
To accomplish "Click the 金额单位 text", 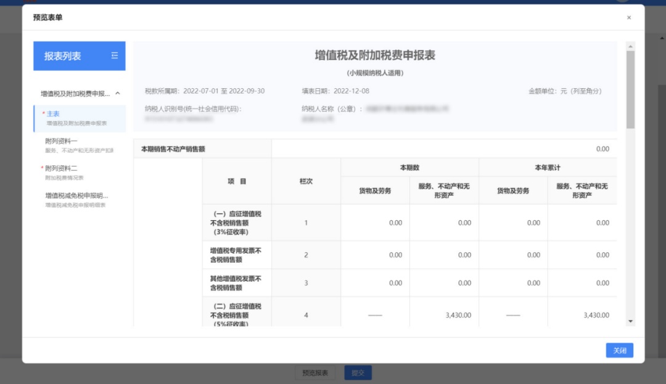I will coord(565,91).
